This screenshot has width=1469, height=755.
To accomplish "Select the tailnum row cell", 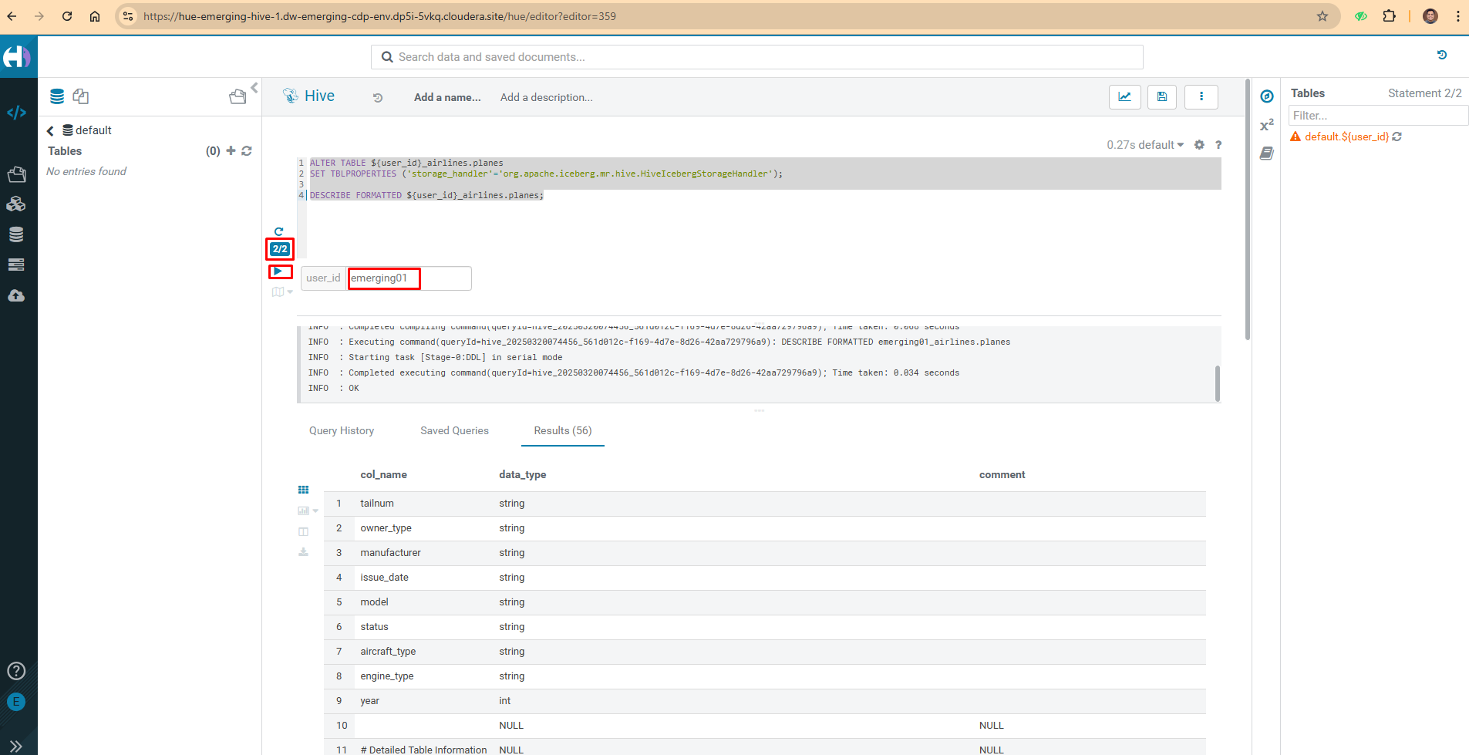I will [377, 504].
